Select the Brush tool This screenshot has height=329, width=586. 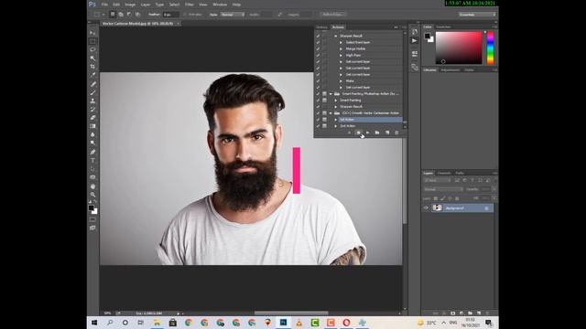[92, 92]
